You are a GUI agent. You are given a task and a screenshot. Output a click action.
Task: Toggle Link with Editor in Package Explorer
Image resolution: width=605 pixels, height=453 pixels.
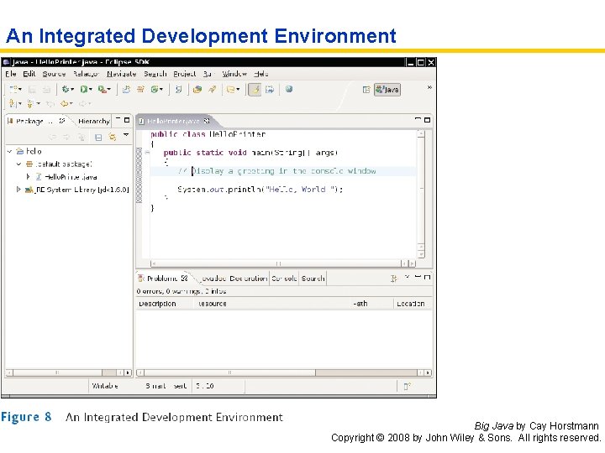[x=113, y=137]
